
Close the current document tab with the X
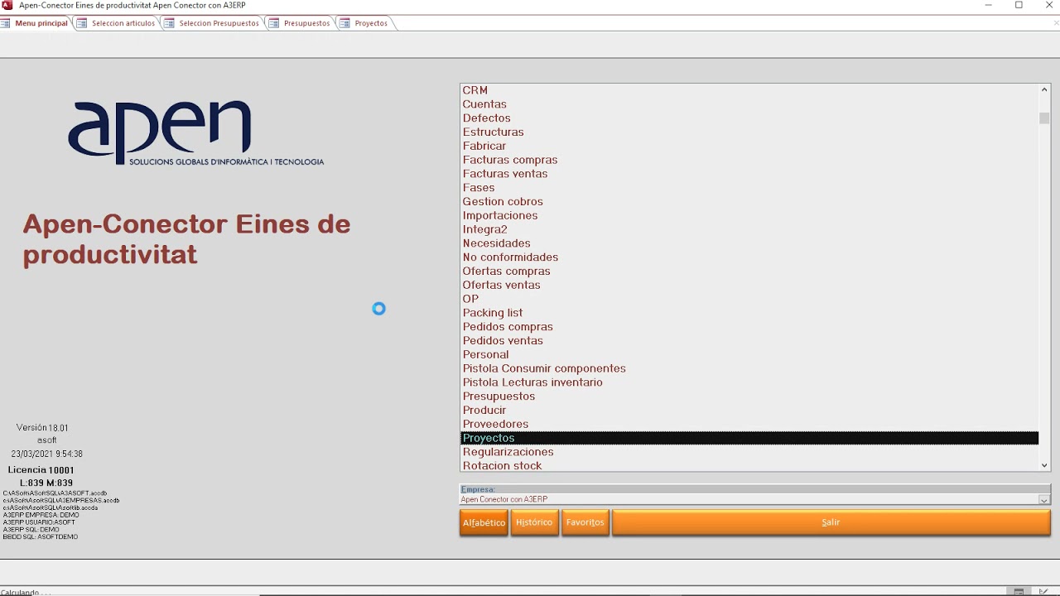1056,23
